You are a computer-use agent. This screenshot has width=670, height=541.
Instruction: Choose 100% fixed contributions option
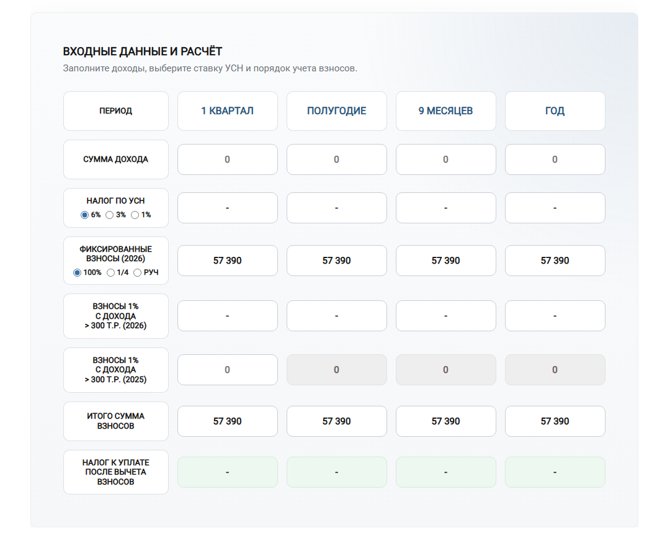pyautogui.click(x=77, y=272)
